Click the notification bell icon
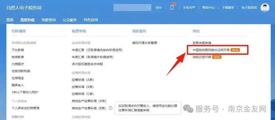Screen dimensions: 275x120 point(172,8)
